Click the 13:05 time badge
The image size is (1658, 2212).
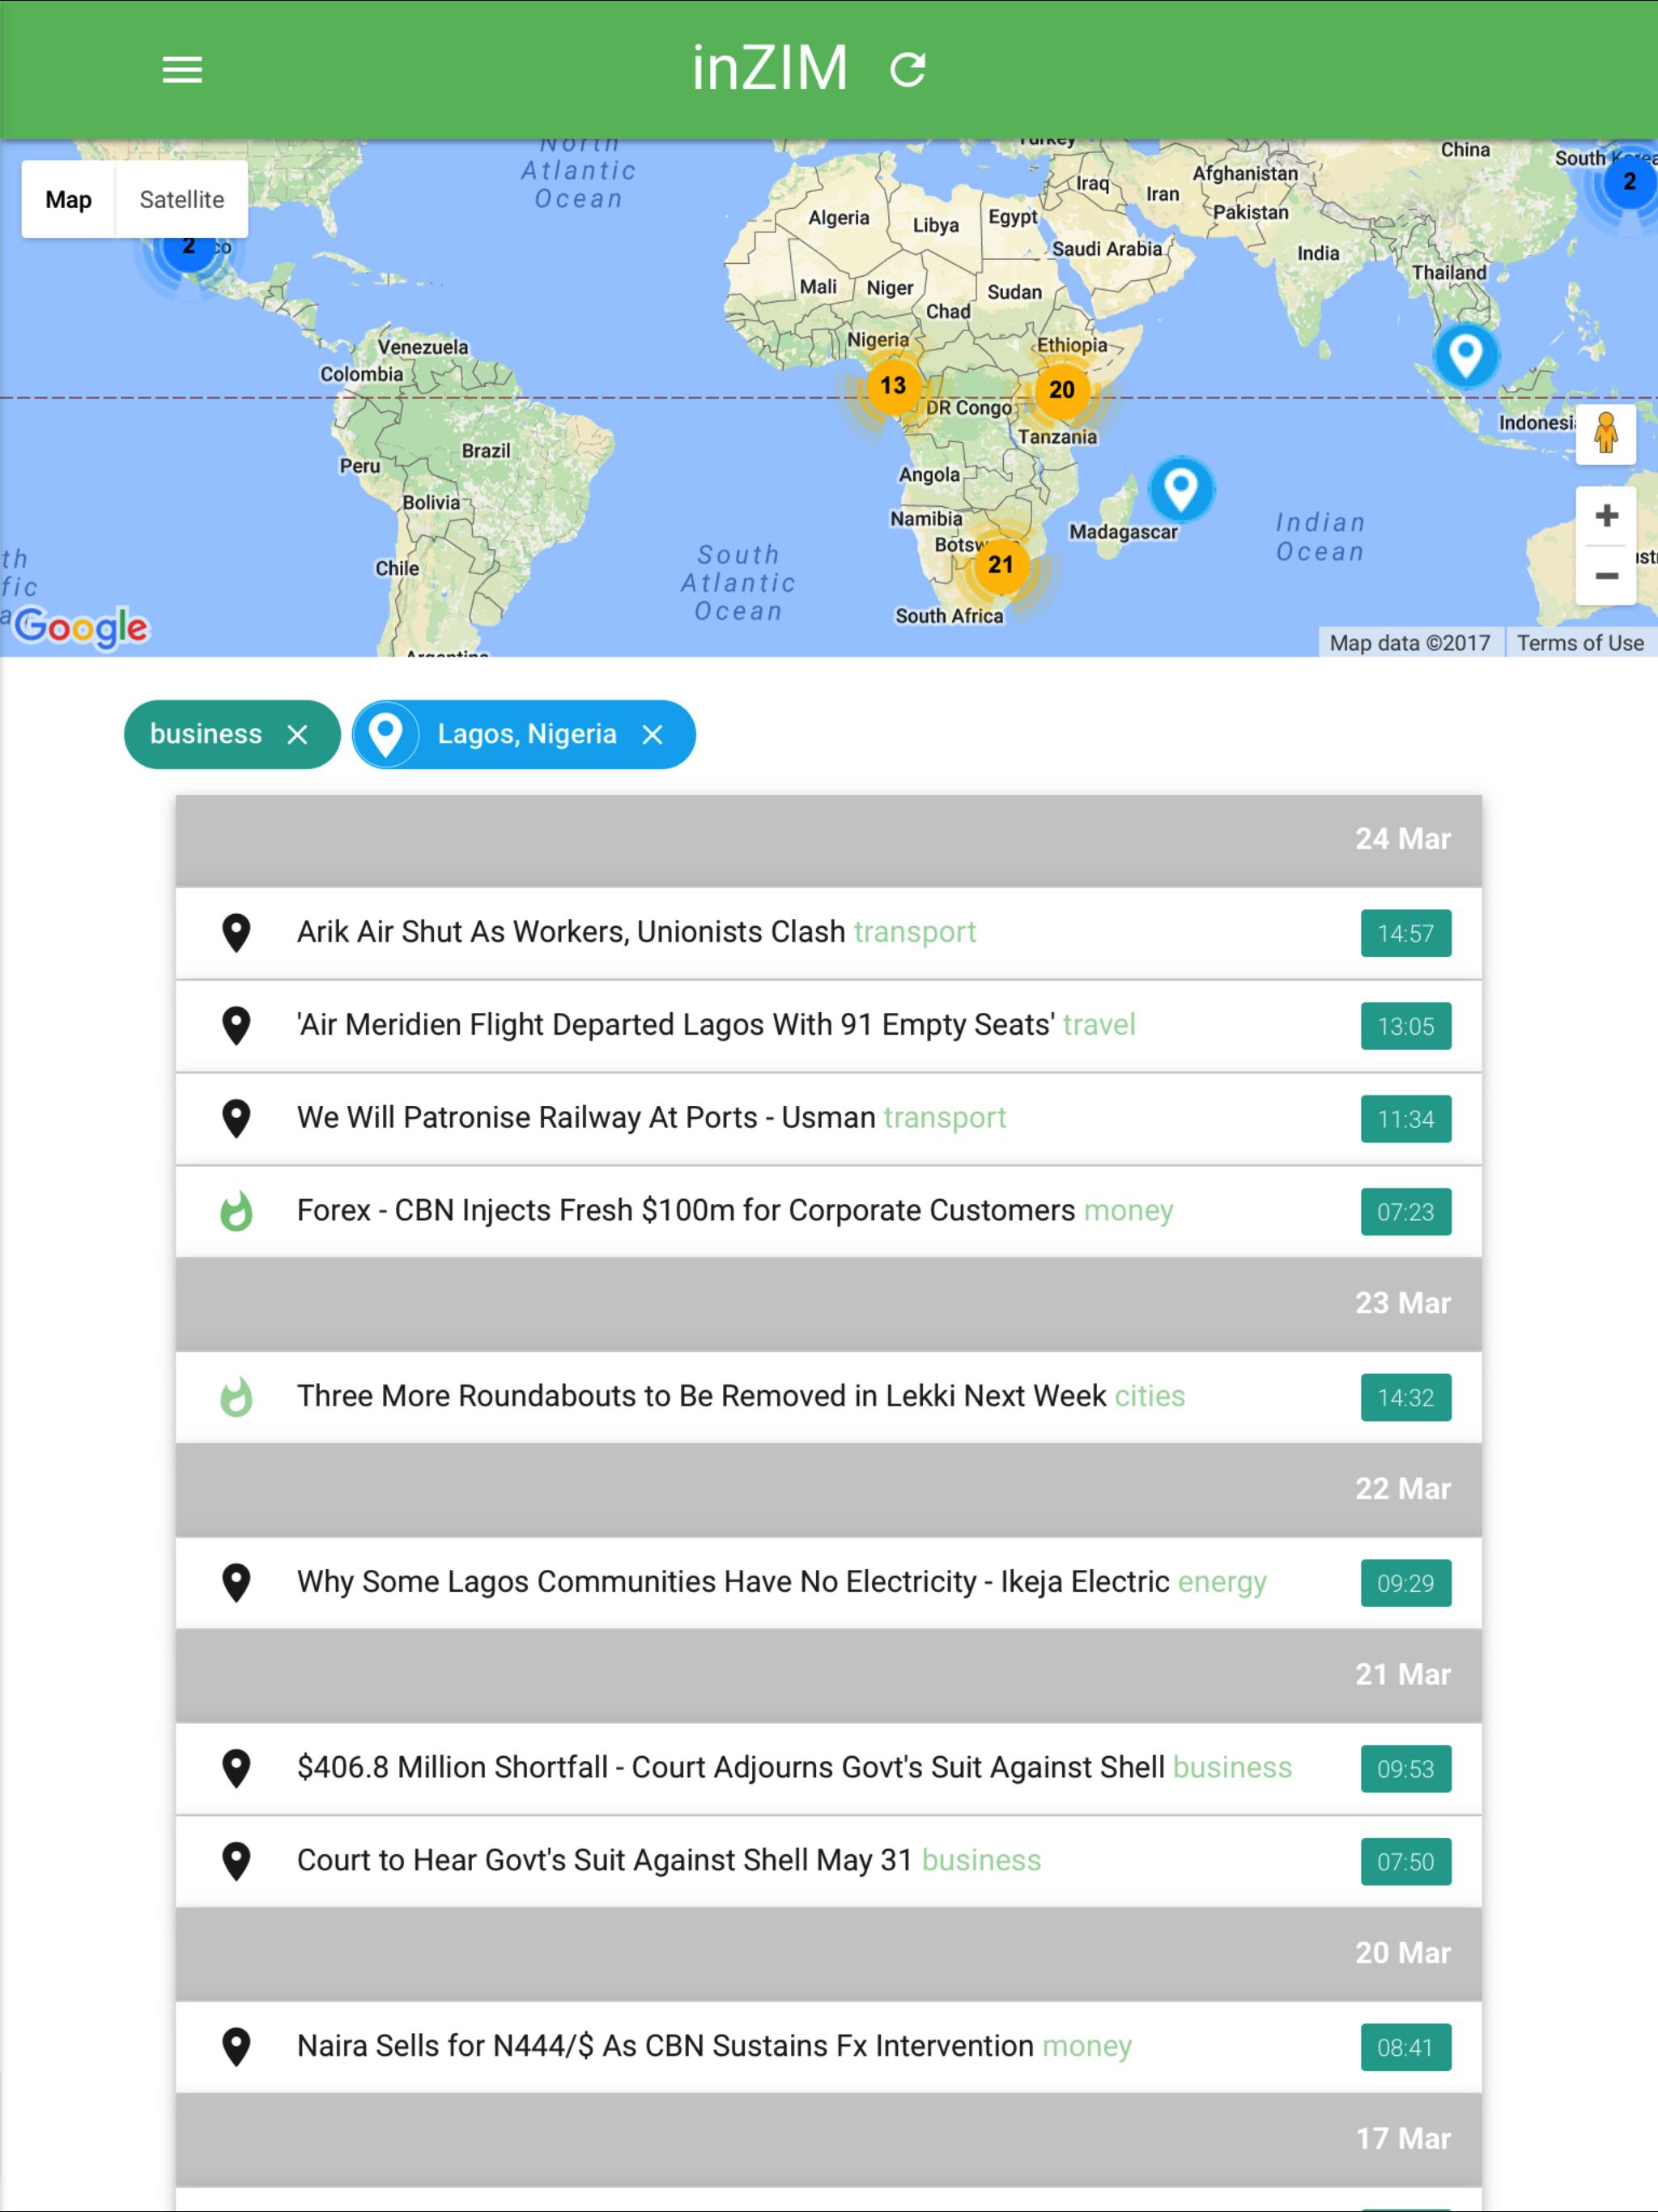[1405, 1027]
